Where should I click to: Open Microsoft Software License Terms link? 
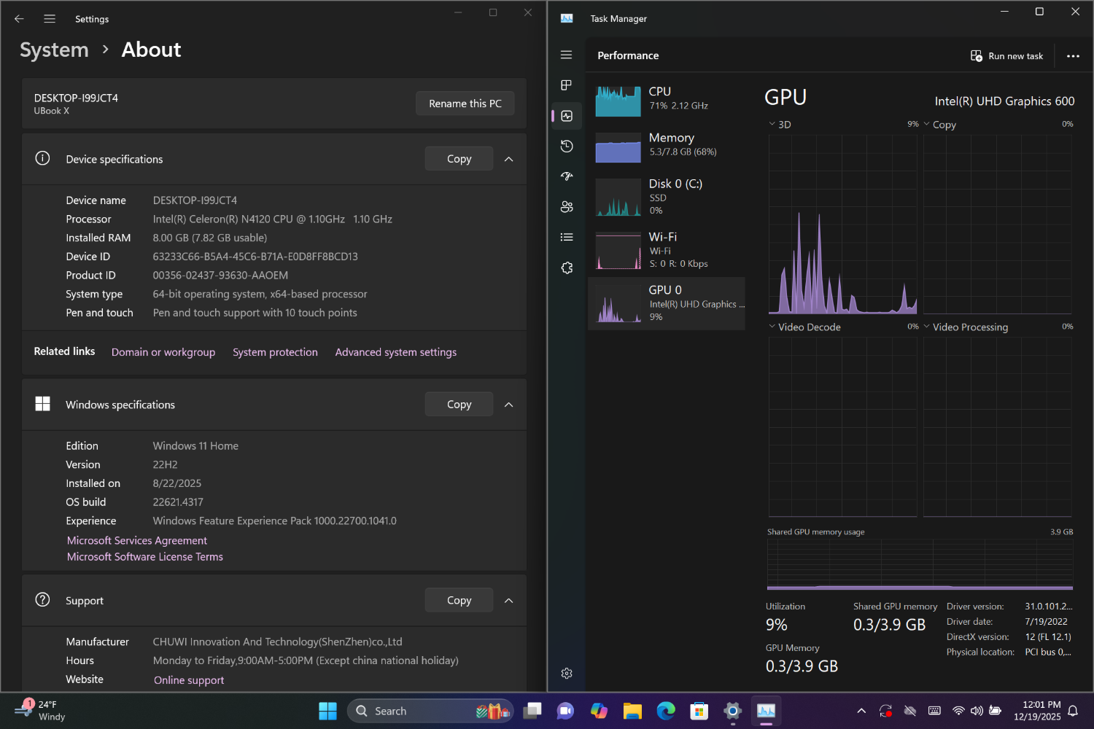[145, 557]
